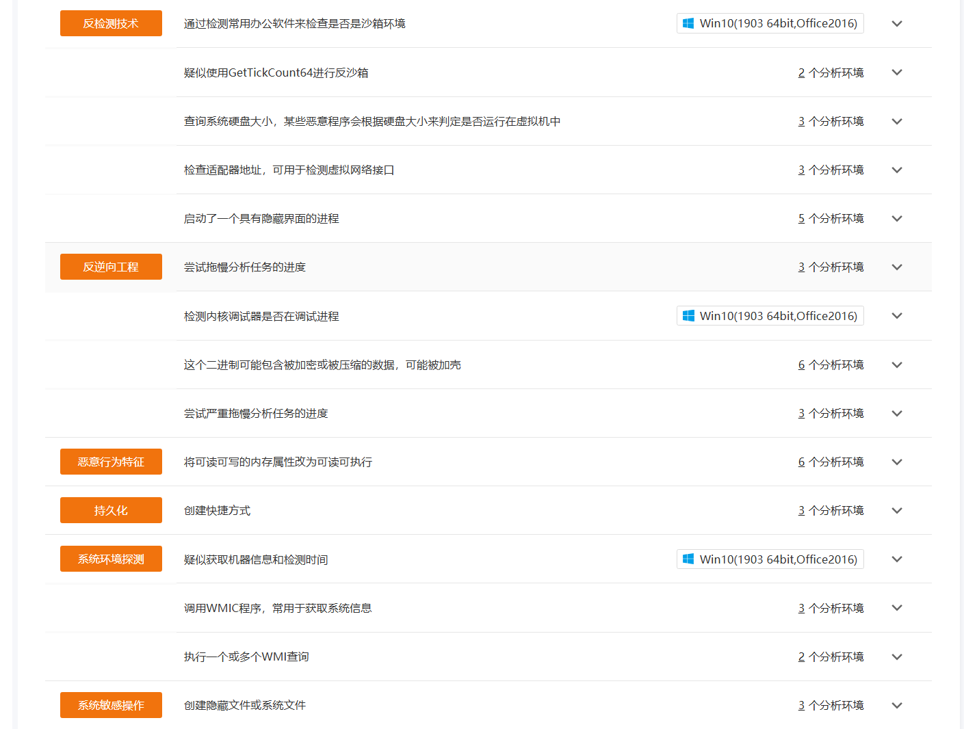Expand the GetTickCount64 反沙箱 row chevron
Viewport: 964px width, 729px height.
897,72
